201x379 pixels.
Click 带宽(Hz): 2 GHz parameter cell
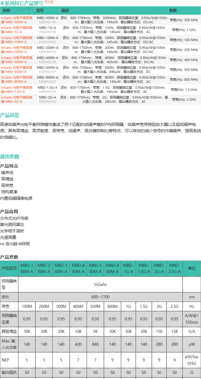coord(184,99)
